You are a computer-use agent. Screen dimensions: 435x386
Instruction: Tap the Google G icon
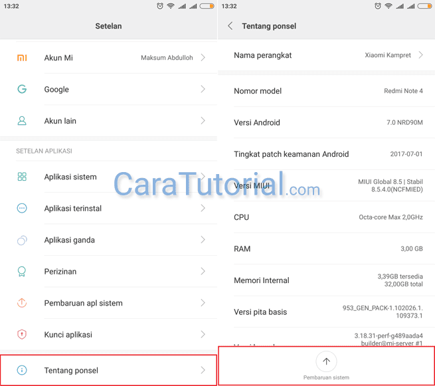[x=22, y=89]
